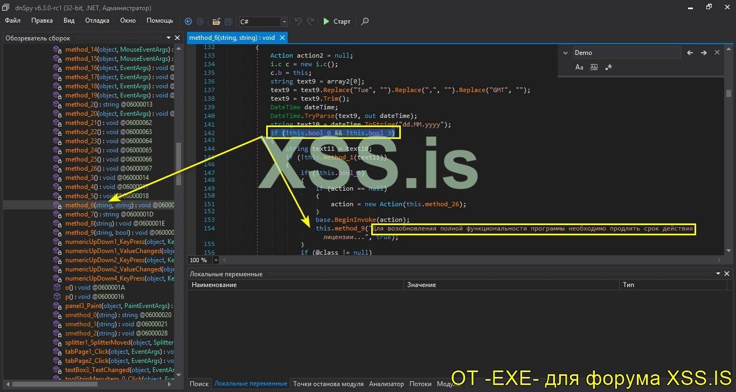
Task: Close the Demo find bar
Action: pyautogui.click(x=717, y=53)
